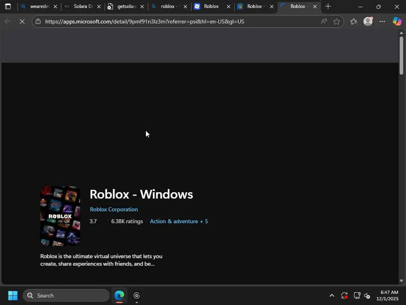This screenshot has height=305, width=406.
Task: Open the tab actions menu icon
Action: pyautogui.click(x=8, y=6)
